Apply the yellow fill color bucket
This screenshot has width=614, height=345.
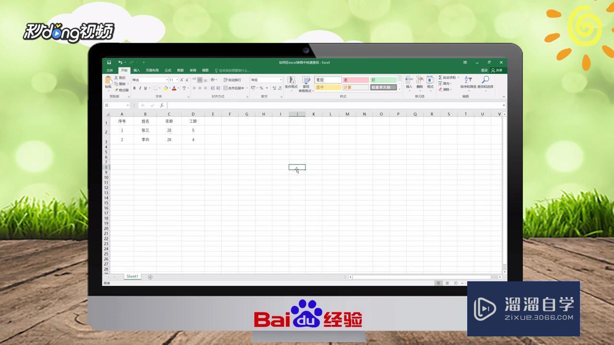click(166, 88)
